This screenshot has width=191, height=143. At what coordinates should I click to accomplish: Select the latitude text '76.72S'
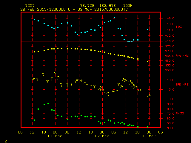point(87,6)
